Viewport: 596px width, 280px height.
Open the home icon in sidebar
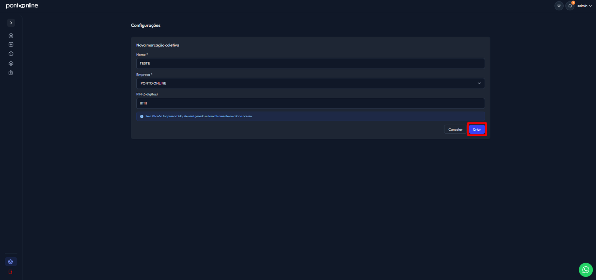[x=11, y=35]
